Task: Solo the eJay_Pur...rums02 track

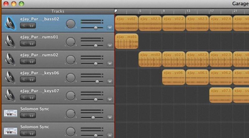Action: [32, 61]
